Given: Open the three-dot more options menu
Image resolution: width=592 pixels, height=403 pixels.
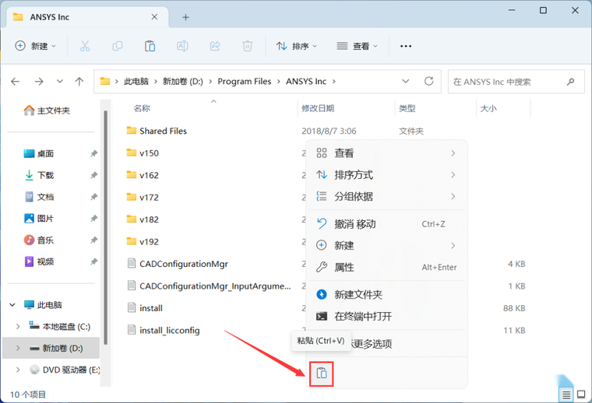Looking at the screenshot, I should [406, 46].
